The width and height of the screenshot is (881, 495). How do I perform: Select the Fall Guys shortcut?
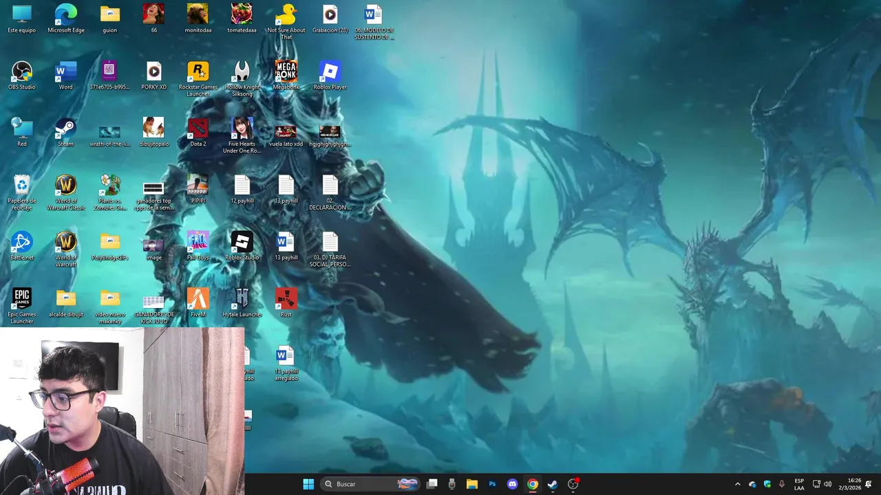point(198,246)
